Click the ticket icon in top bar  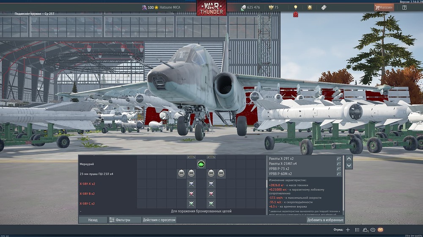pos(324,8)
